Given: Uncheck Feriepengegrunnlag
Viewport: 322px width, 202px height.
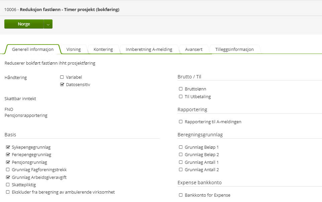Looking at the screenshot, I should point(8,155).
